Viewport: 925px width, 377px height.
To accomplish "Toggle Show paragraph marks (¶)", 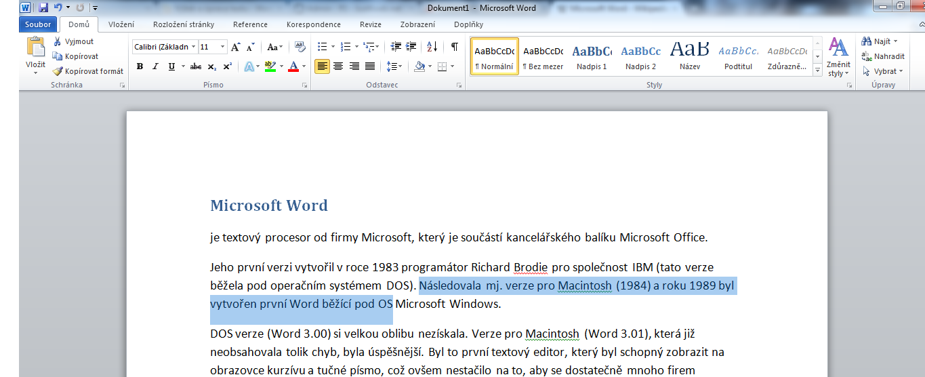I will click(x=455, y=47).
